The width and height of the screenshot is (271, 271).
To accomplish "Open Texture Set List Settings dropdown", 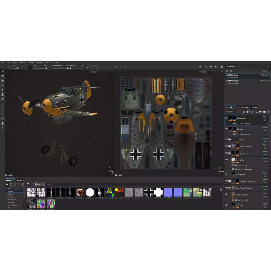I will point(266,71).
